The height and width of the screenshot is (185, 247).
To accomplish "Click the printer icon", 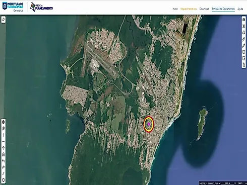I will click(x=244, y=33).
